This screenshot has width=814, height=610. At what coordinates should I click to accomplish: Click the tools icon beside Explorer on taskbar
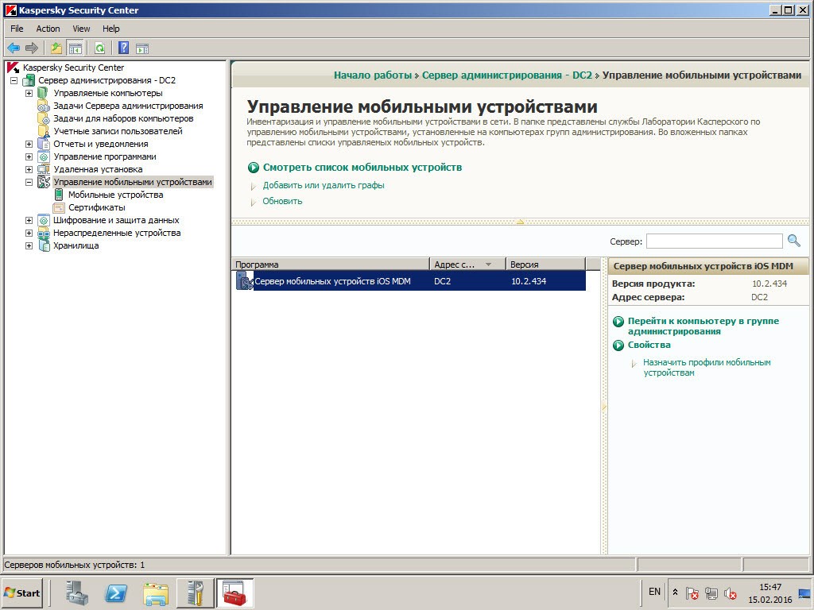[x=196, y=593]
